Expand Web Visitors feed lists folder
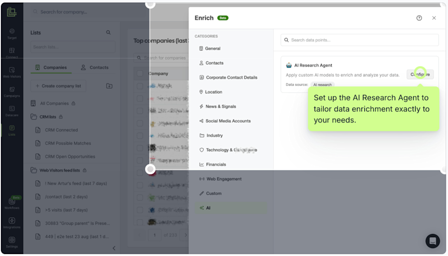 click(58, 171)
